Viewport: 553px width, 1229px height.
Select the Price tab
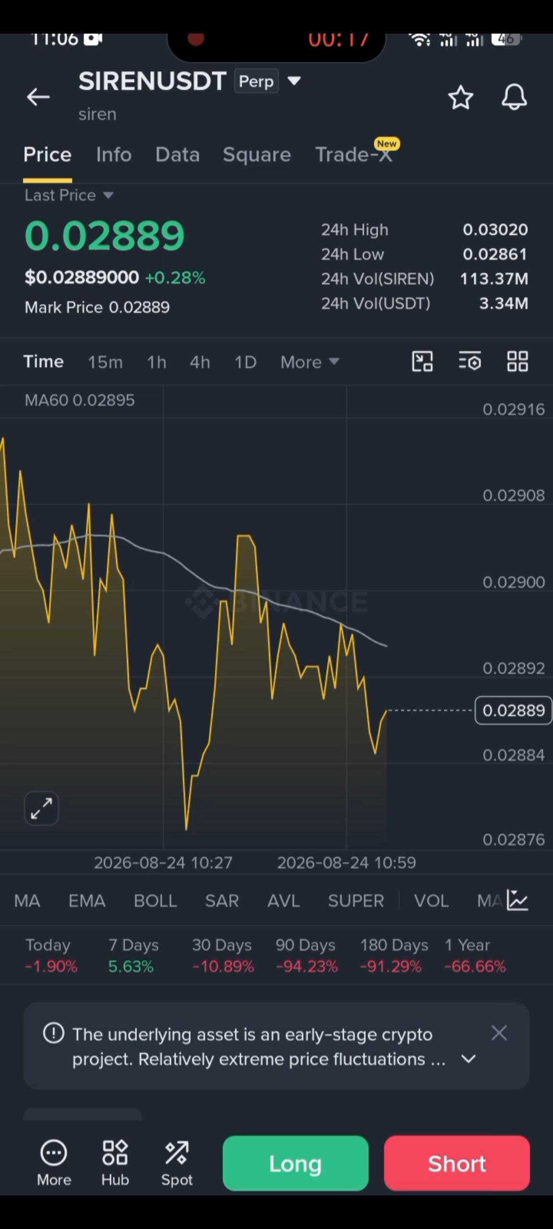[x=48, y=155]
